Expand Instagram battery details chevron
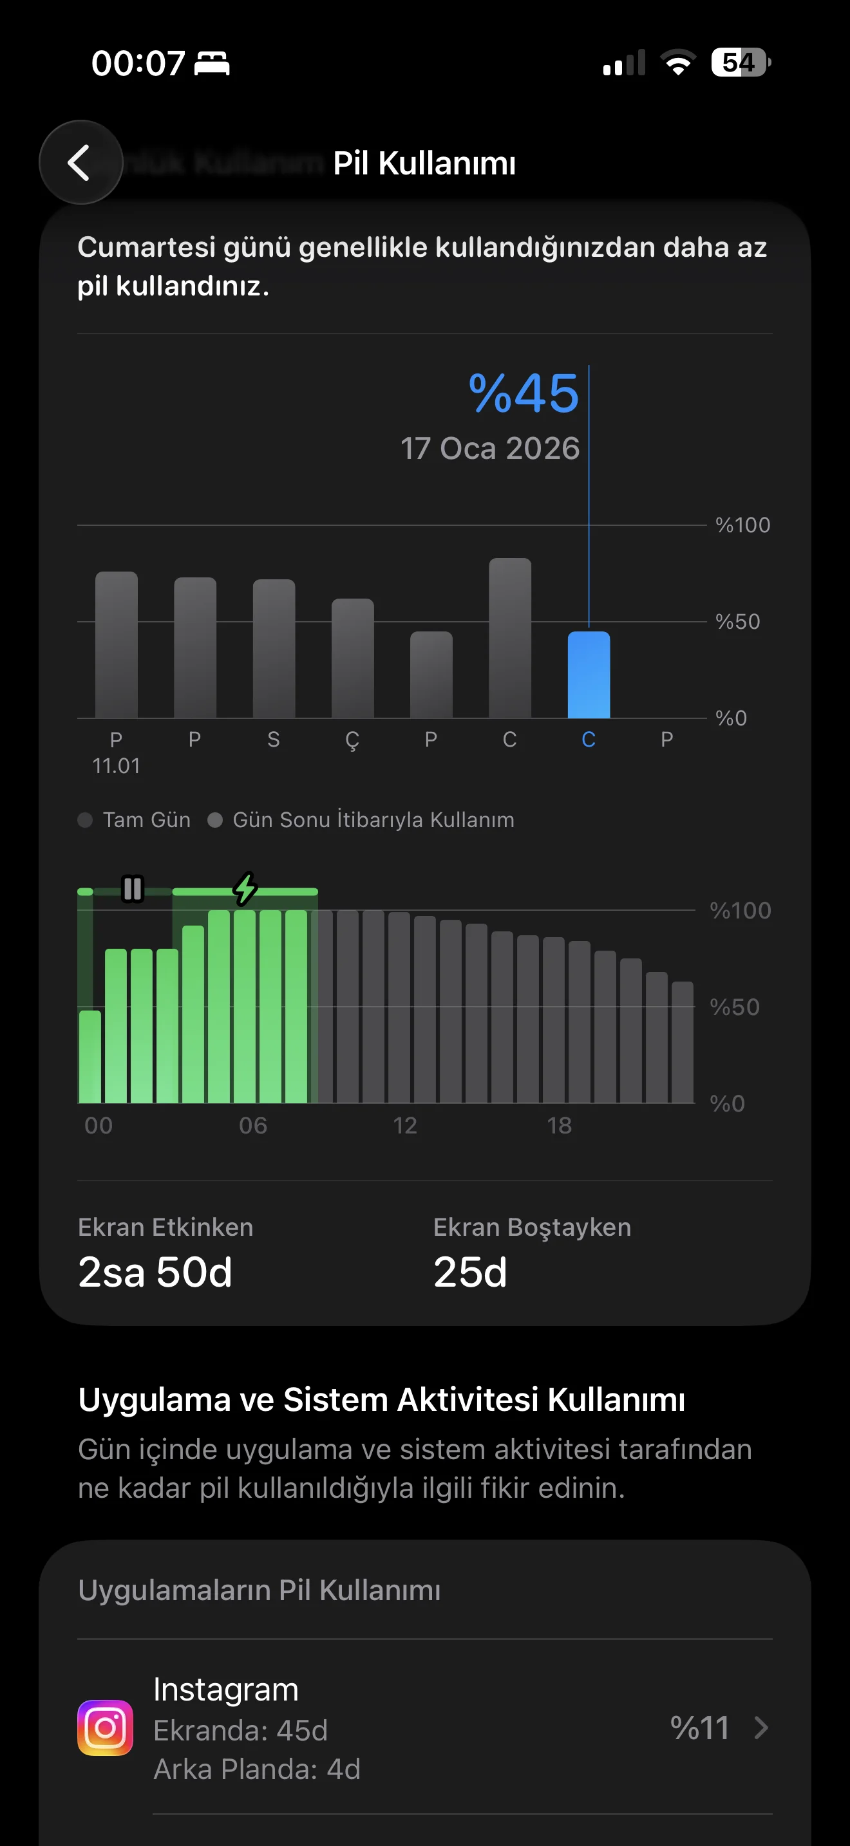Screen dimensions: 850x1846 [x=761, y=1728]
